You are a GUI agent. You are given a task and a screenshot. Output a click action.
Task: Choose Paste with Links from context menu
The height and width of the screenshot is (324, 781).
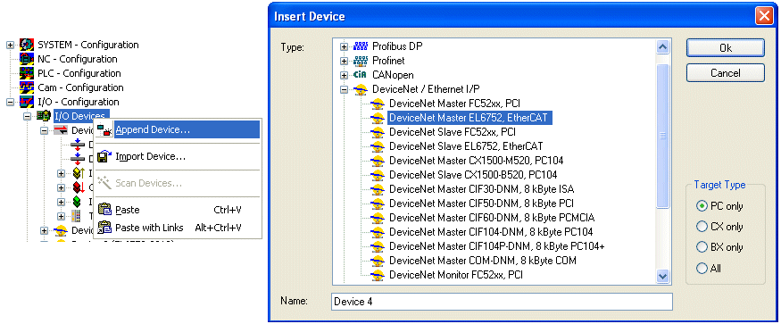[x=177, y=228]
